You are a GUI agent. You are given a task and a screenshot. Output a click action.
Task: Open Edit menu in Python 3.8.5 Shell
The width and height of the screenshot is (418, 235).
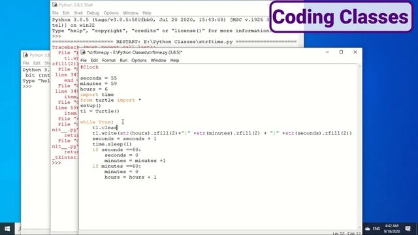(66, 13)
